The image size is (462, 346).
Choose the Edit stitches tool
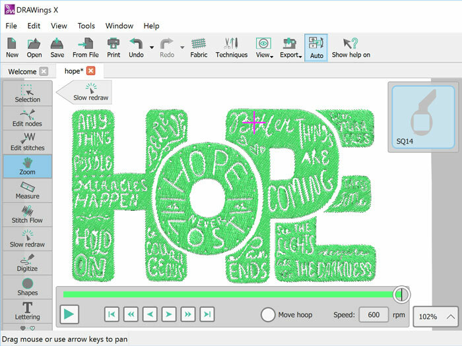[28, 142]
